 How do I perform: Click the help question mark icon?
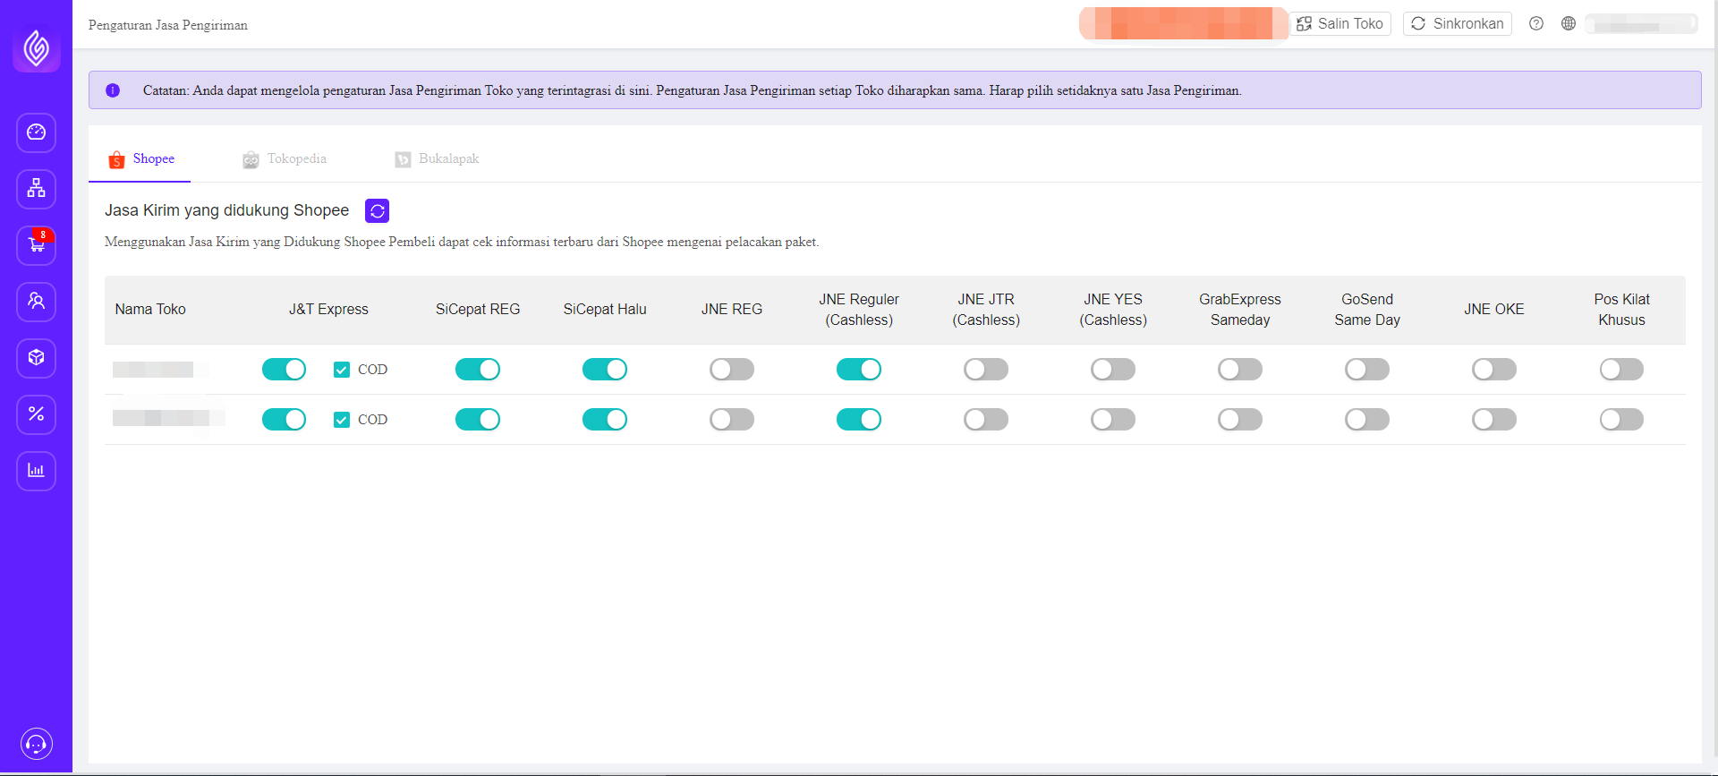tap(1536, 24)
